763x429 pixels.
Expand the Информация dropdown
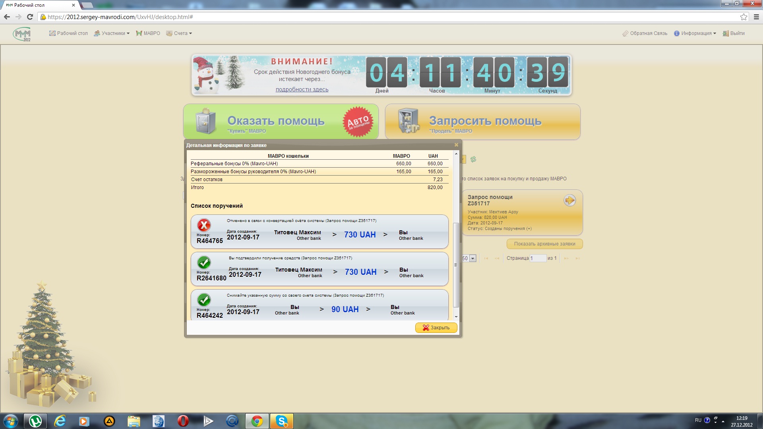695,33
